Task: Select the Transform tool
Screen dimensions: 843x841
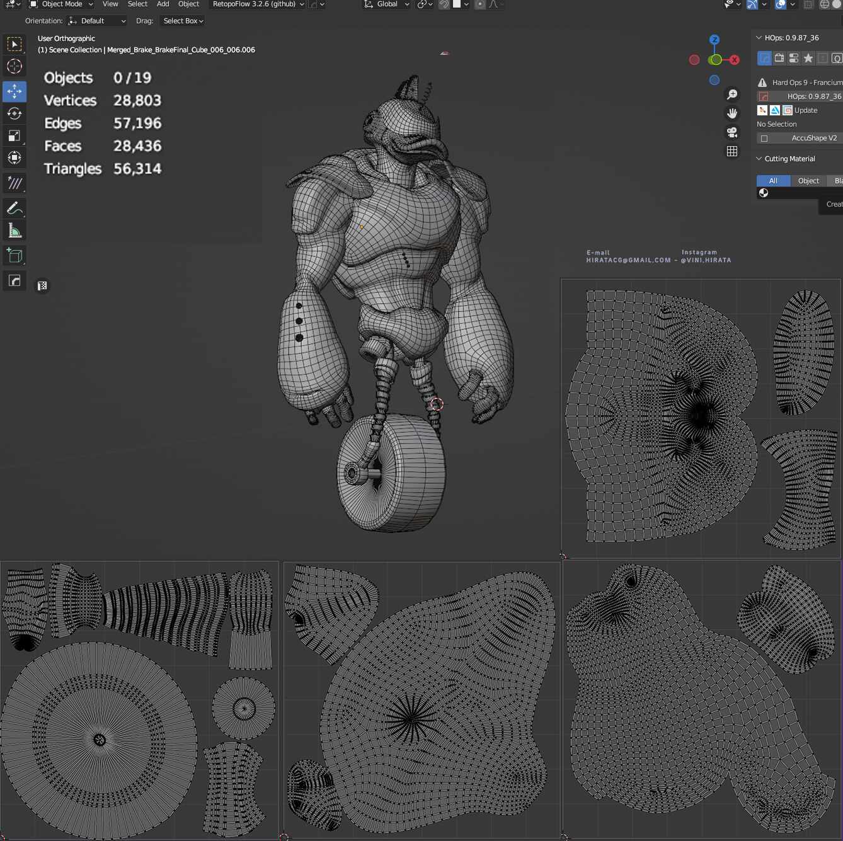Action: pos(14,157)
